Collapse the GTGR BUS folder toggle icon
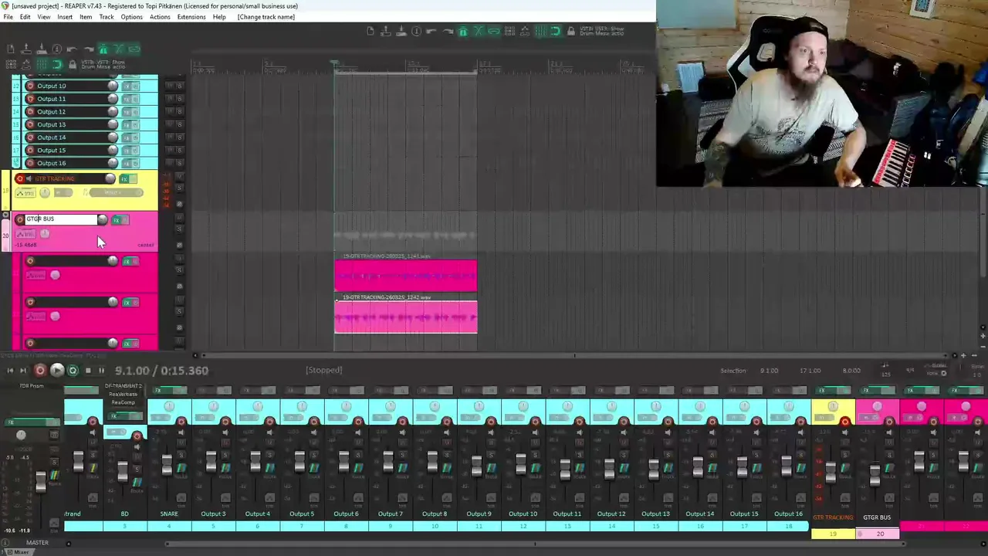 pyautogui.click(x=6, y=215)
